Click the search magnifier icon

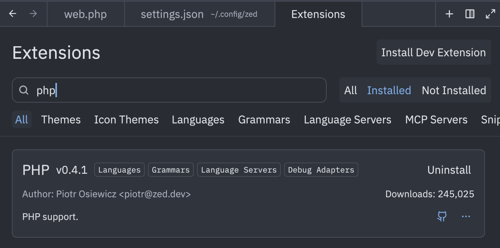click(x=24, y=90)
